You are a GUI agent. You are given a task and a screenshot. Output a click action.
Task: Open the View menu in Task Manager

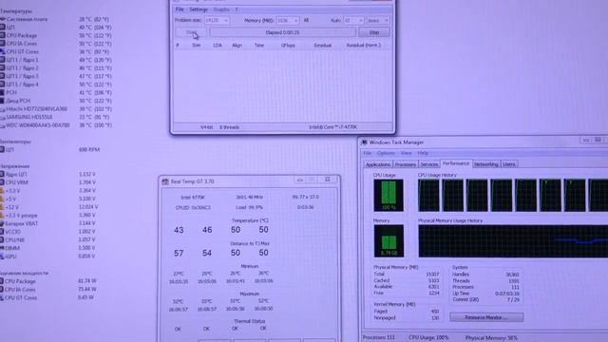coord(406,153)
